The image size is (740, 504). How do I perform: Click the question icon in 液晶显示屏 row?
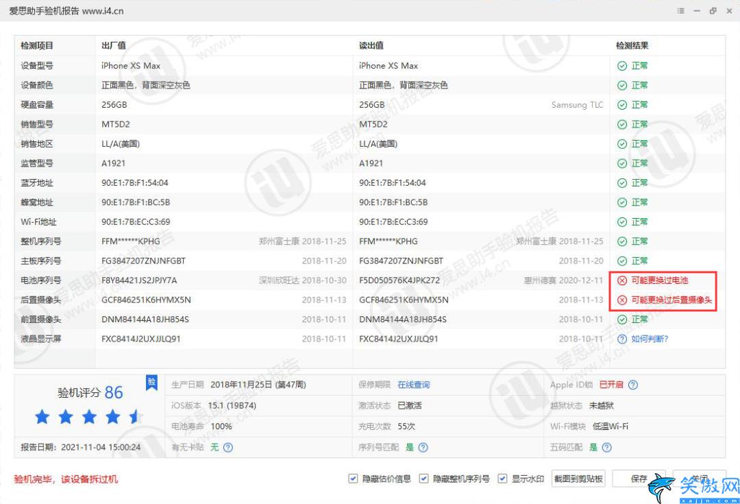tap(622, 339)
